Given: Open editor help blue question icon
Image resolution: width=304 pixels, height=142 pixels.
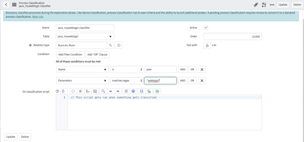Looking at the screenshot, I should (133, 91).
